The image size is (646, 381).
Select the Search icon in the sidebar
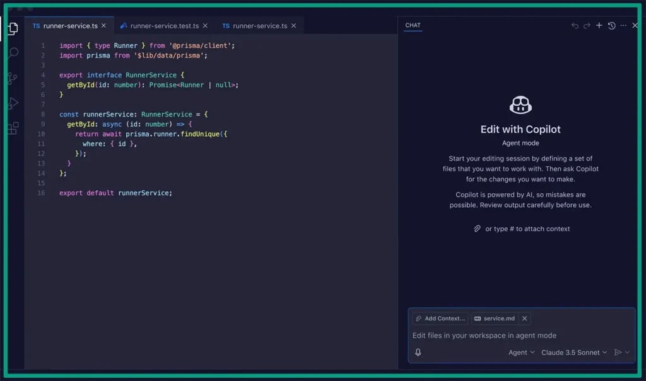coord(13,53)
